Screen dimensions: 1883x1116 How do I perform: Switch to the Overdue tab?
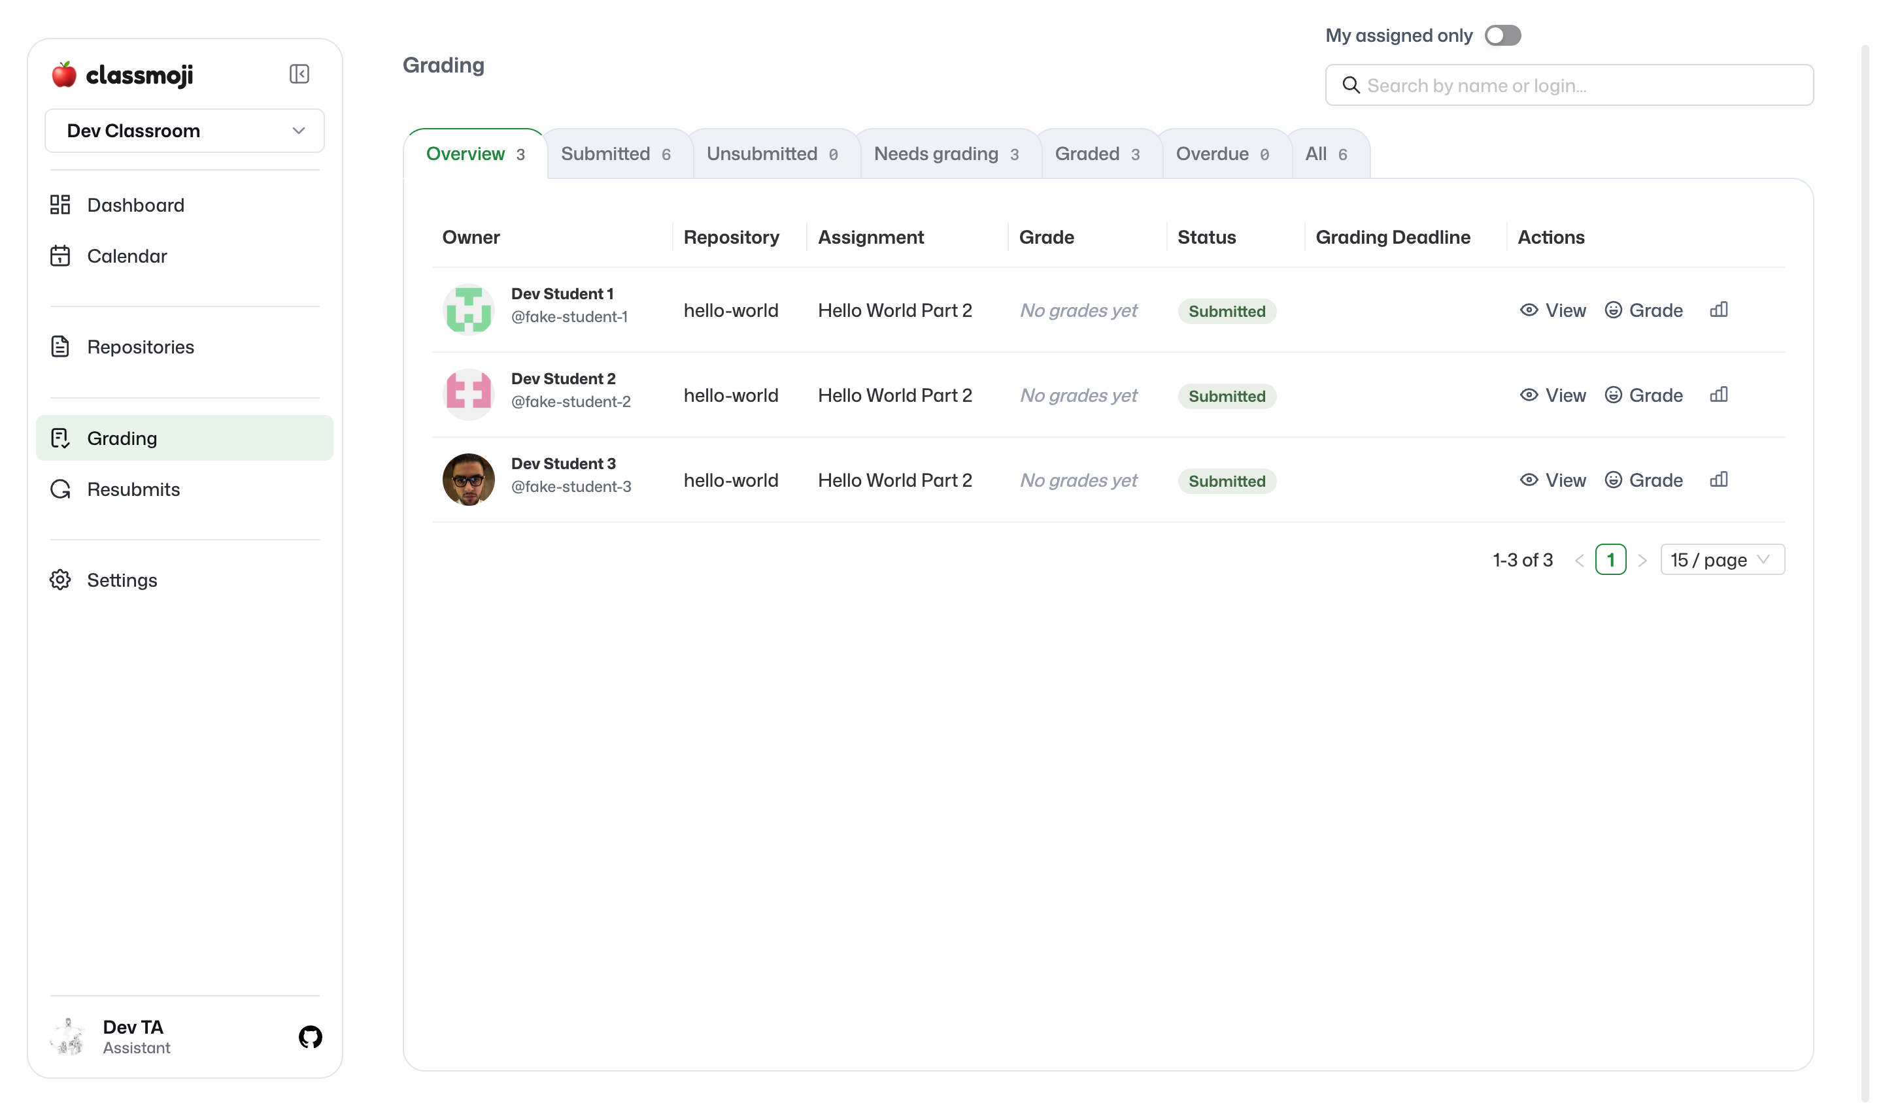(x=1223, y=154)
